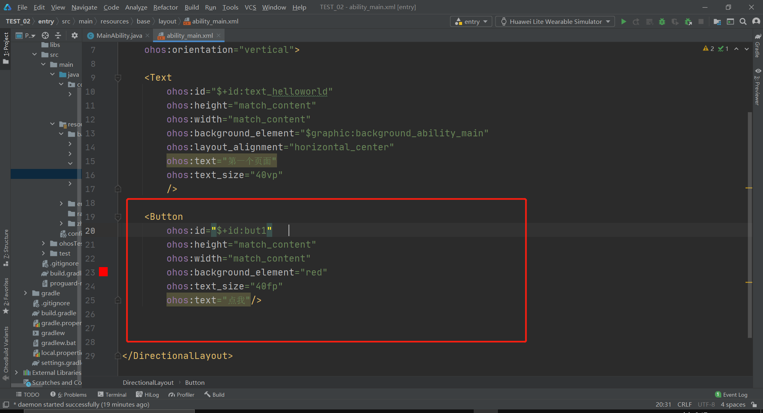Open the Navigate menu
The height and width of the screenshot is (413, 763).
tap(84, 7)
